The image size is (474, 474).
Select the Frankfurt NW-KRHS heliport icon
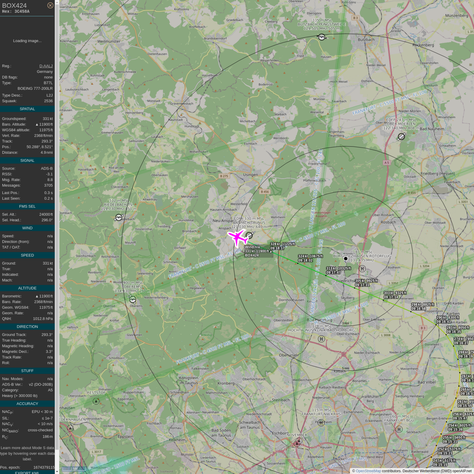[x=321, y=423]
